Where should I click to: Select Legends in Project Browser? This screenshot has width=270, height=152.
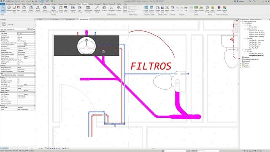[246, 57]
